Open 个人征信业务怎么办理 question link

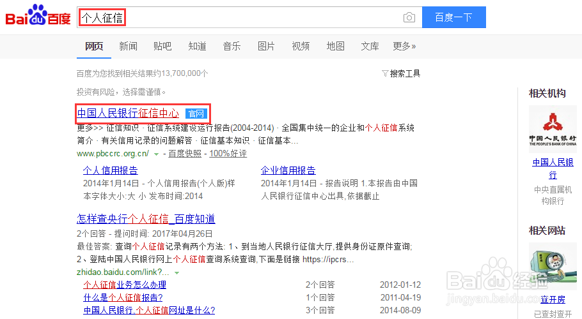pos(125,285)
